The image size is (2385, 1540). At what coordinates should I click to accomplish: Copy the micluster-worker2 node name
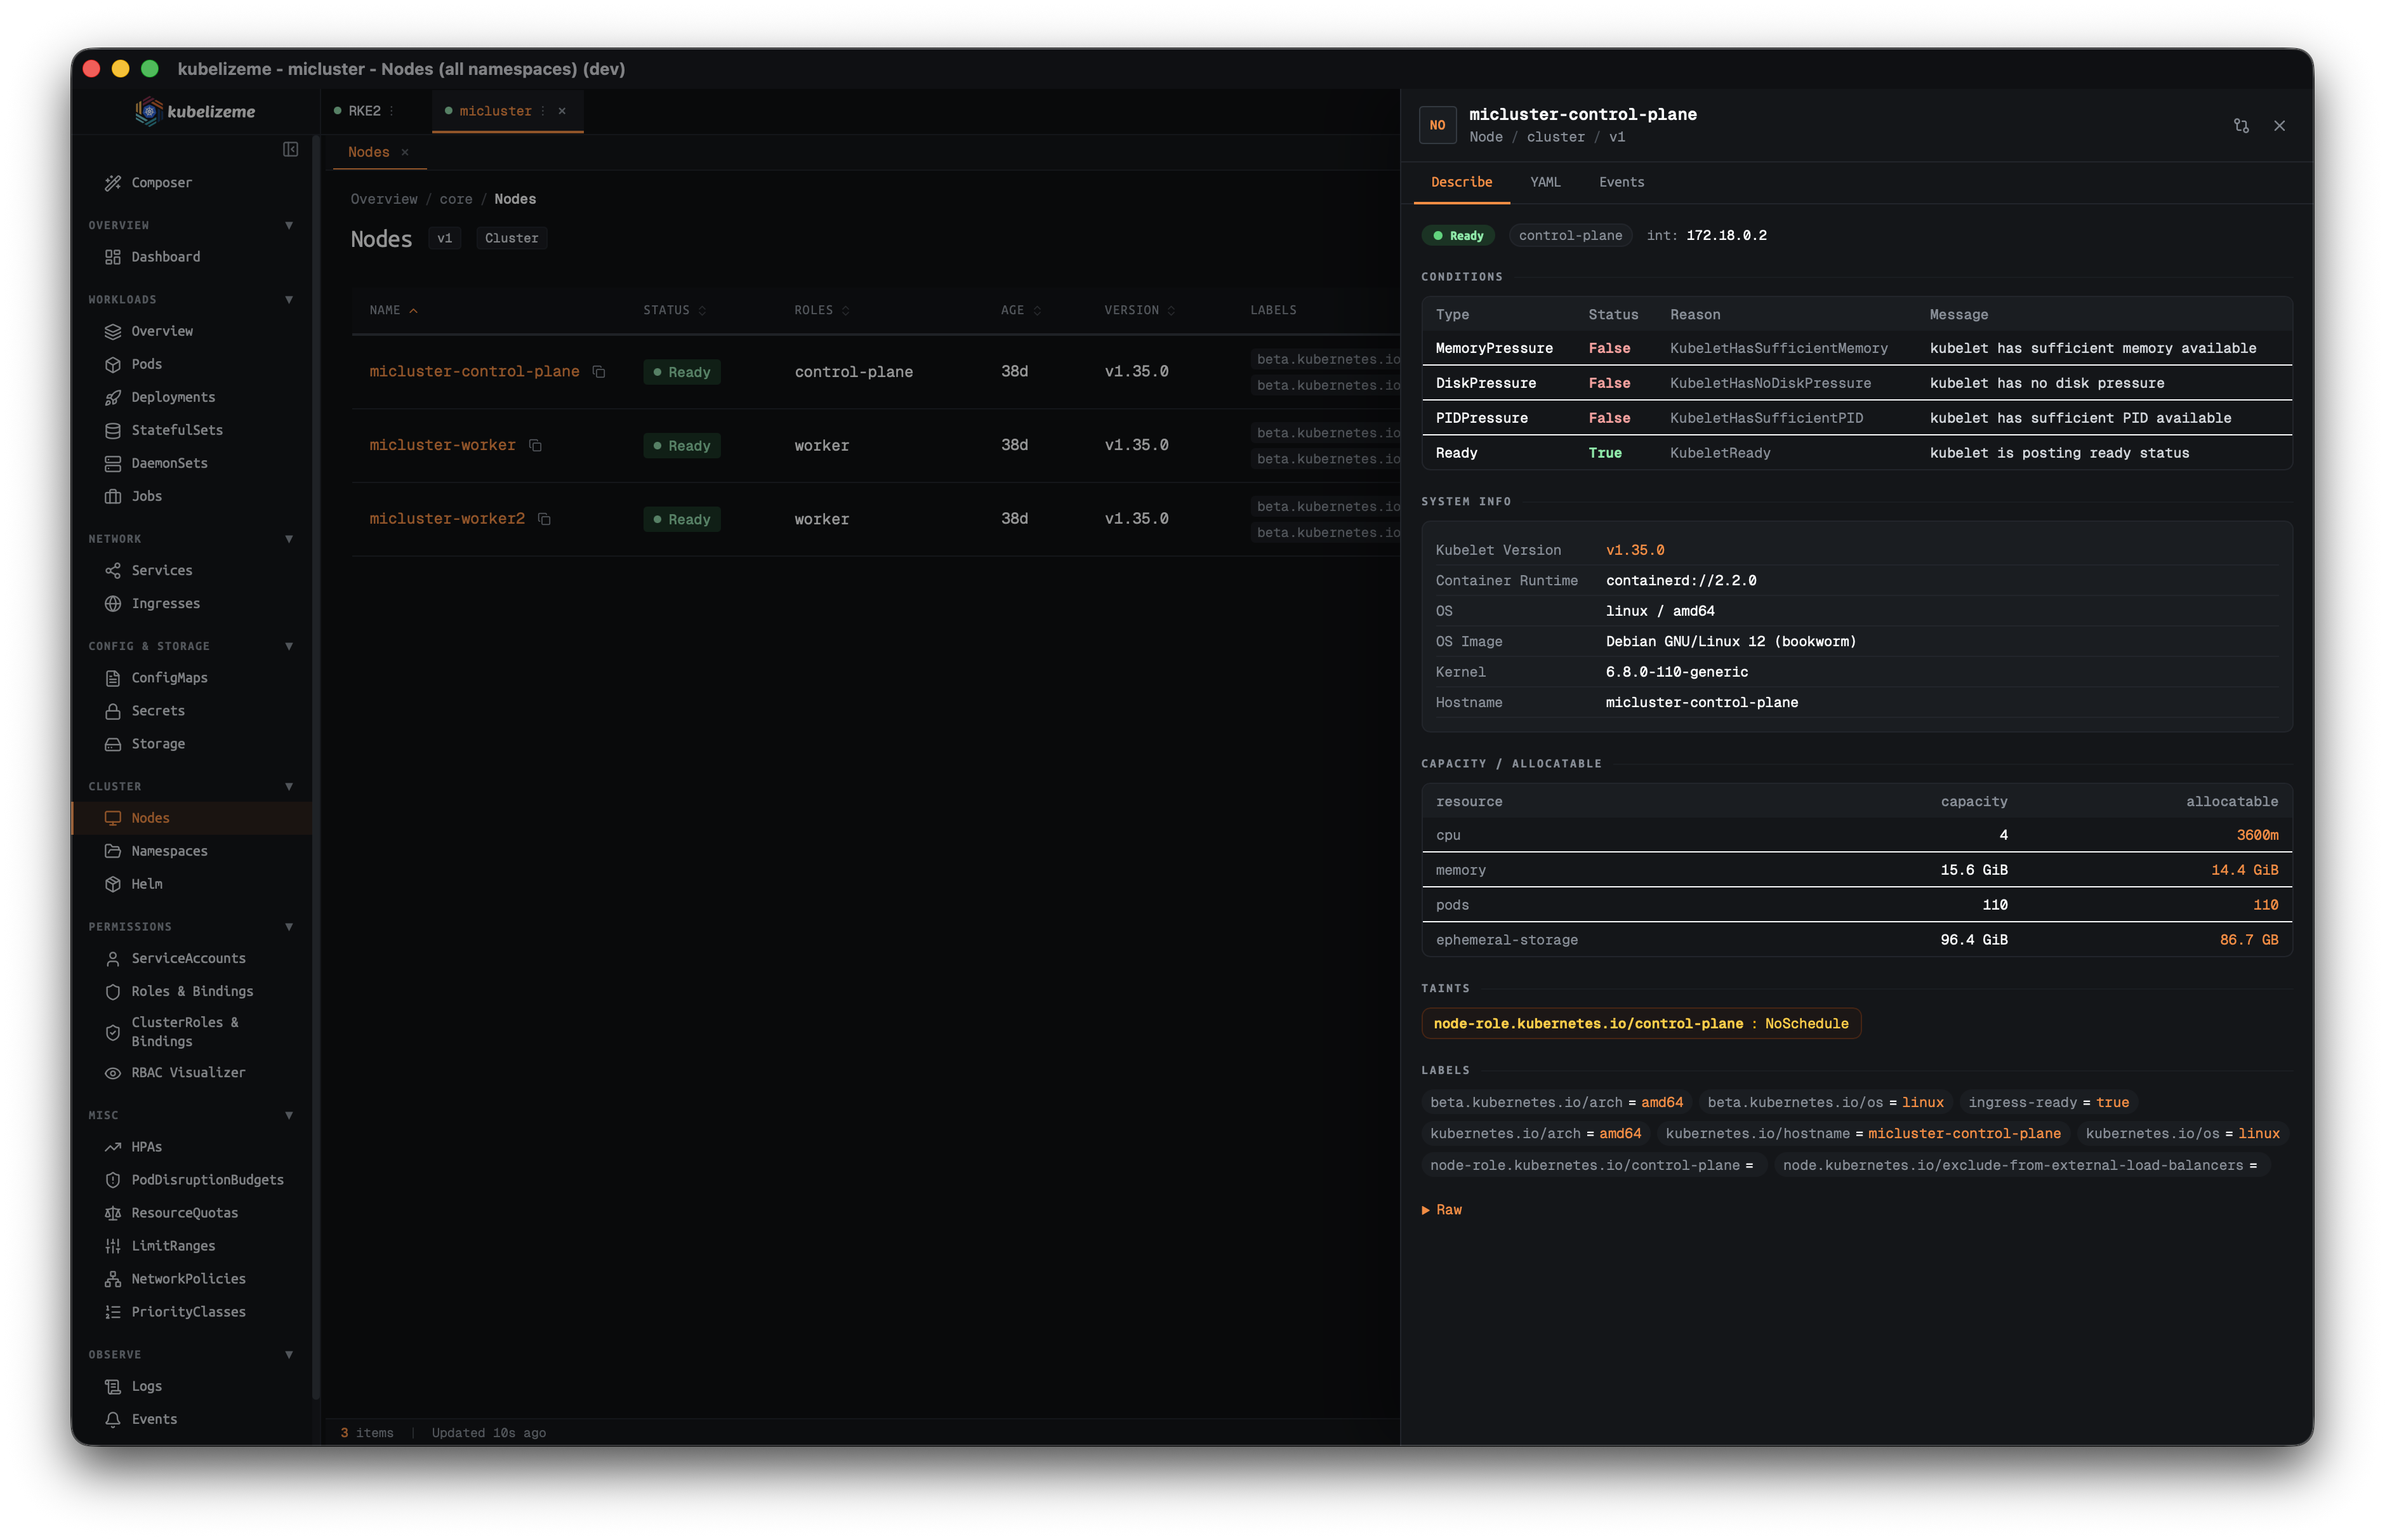click(x=544, y=519)
